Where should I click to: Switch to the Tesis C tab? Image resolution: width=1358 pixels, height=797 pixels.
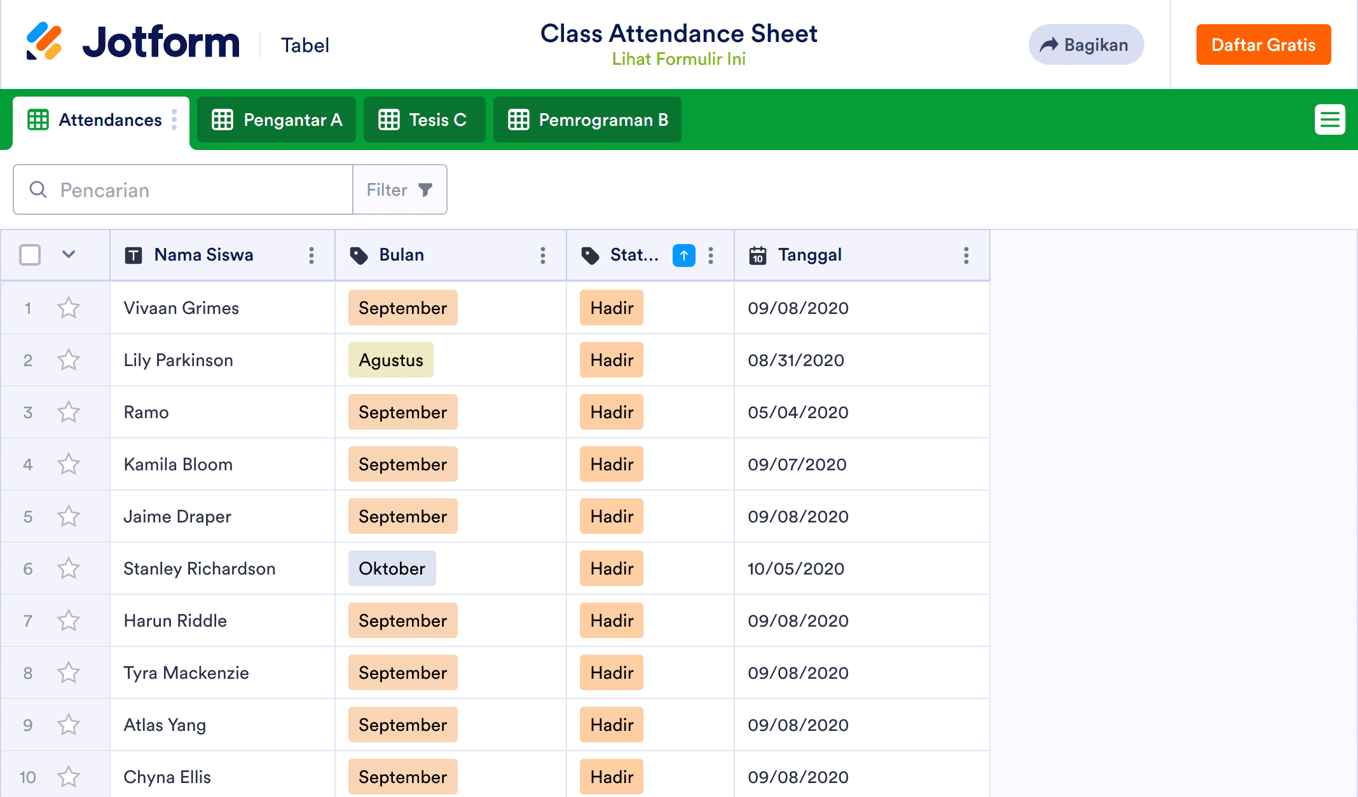click(424, 119)
